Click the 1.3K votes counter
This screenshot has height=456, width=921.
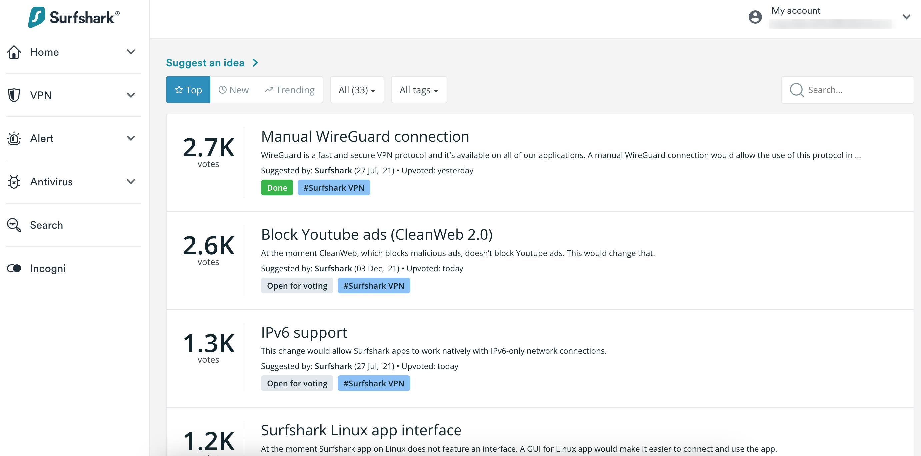pos(209,348)
